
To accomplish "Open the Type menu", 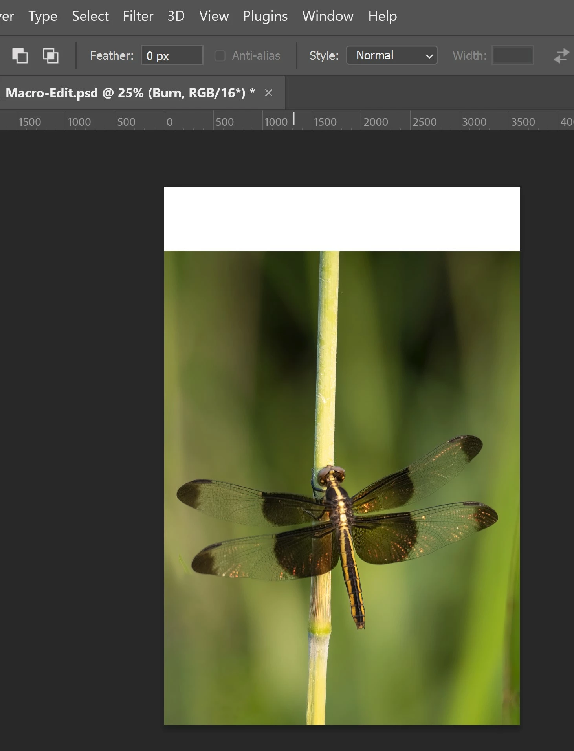I will pos(43,16).
